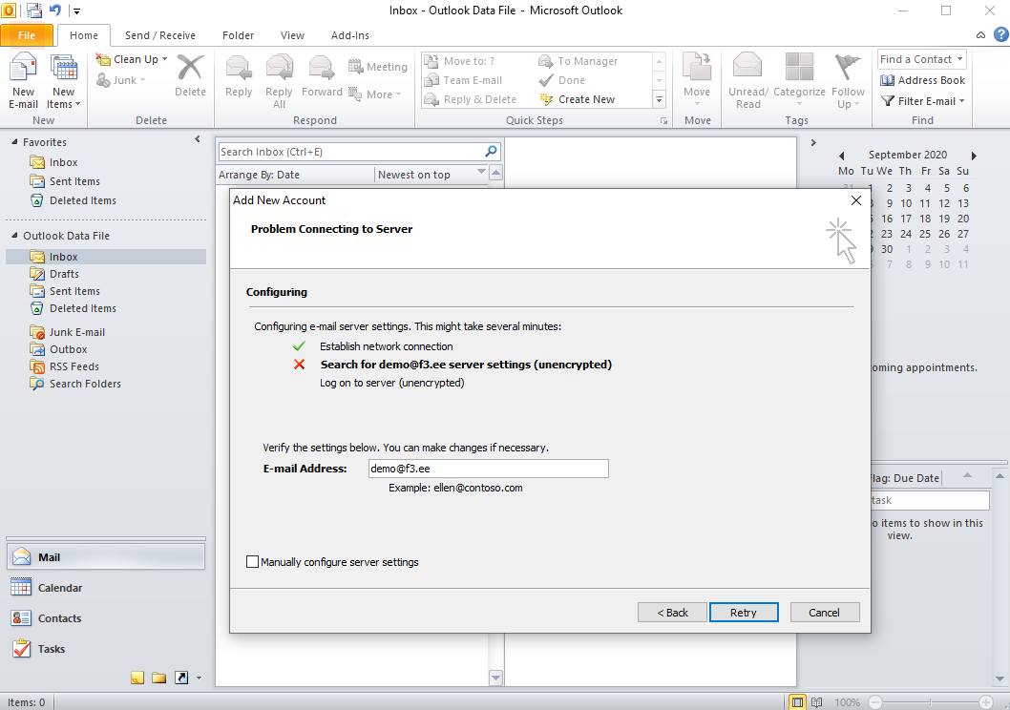The height and width of the screenshot is (710, 1010).
Task: Open the Outbox folder
Action: coord(68,349)
